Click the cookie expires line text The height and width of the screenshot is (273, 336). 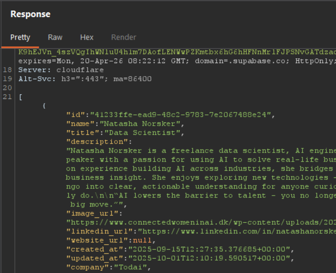tap(177, 61)
